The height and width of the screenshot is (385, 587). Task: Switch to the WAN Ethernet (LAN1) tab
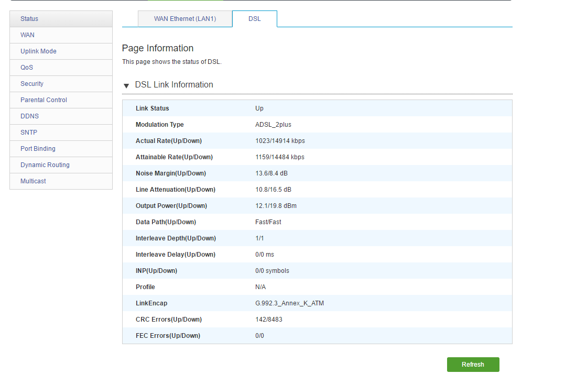(x=184, y=19)
